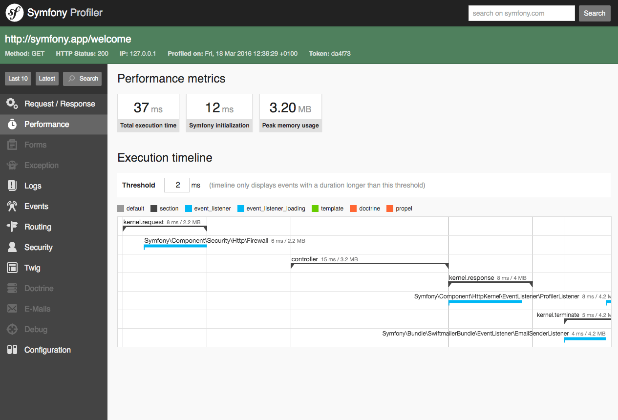View the Twig profiler panel
This screenshot has width=618, height=420.
click(x=33, y=268)
